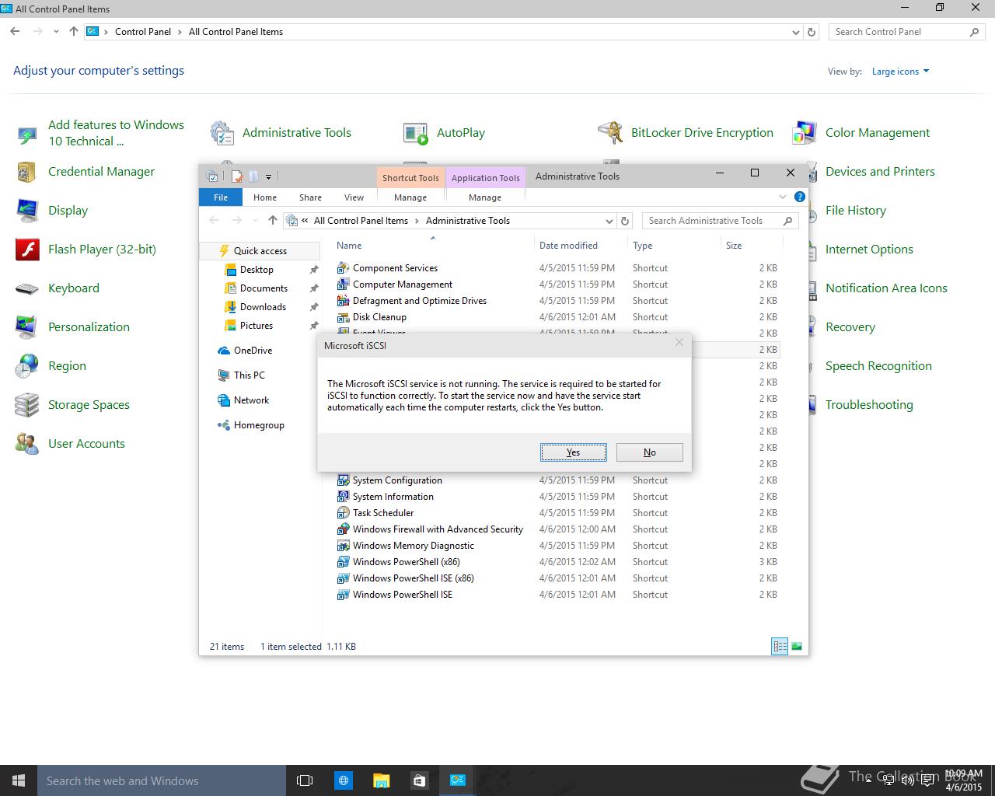Image resolution: width=995 pixels, height=796 pixels.
Task: Open File Explorer from the taskbar
Action: coord(381,780)
